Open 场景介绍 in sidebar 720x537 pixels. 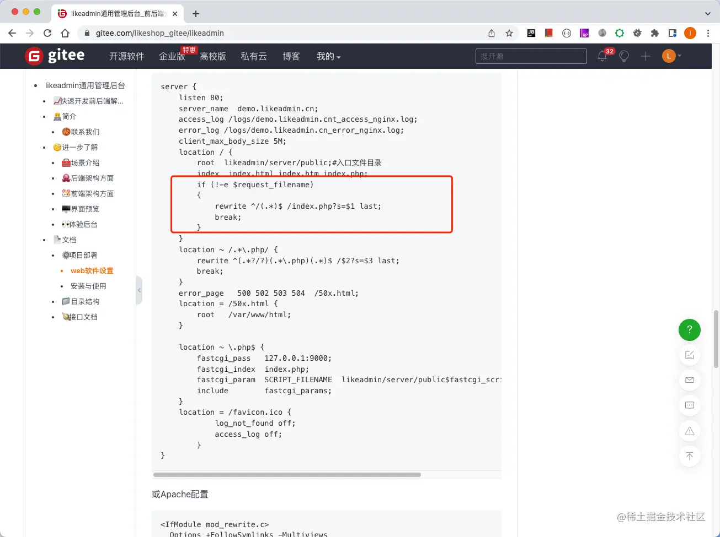pos(81,162)
